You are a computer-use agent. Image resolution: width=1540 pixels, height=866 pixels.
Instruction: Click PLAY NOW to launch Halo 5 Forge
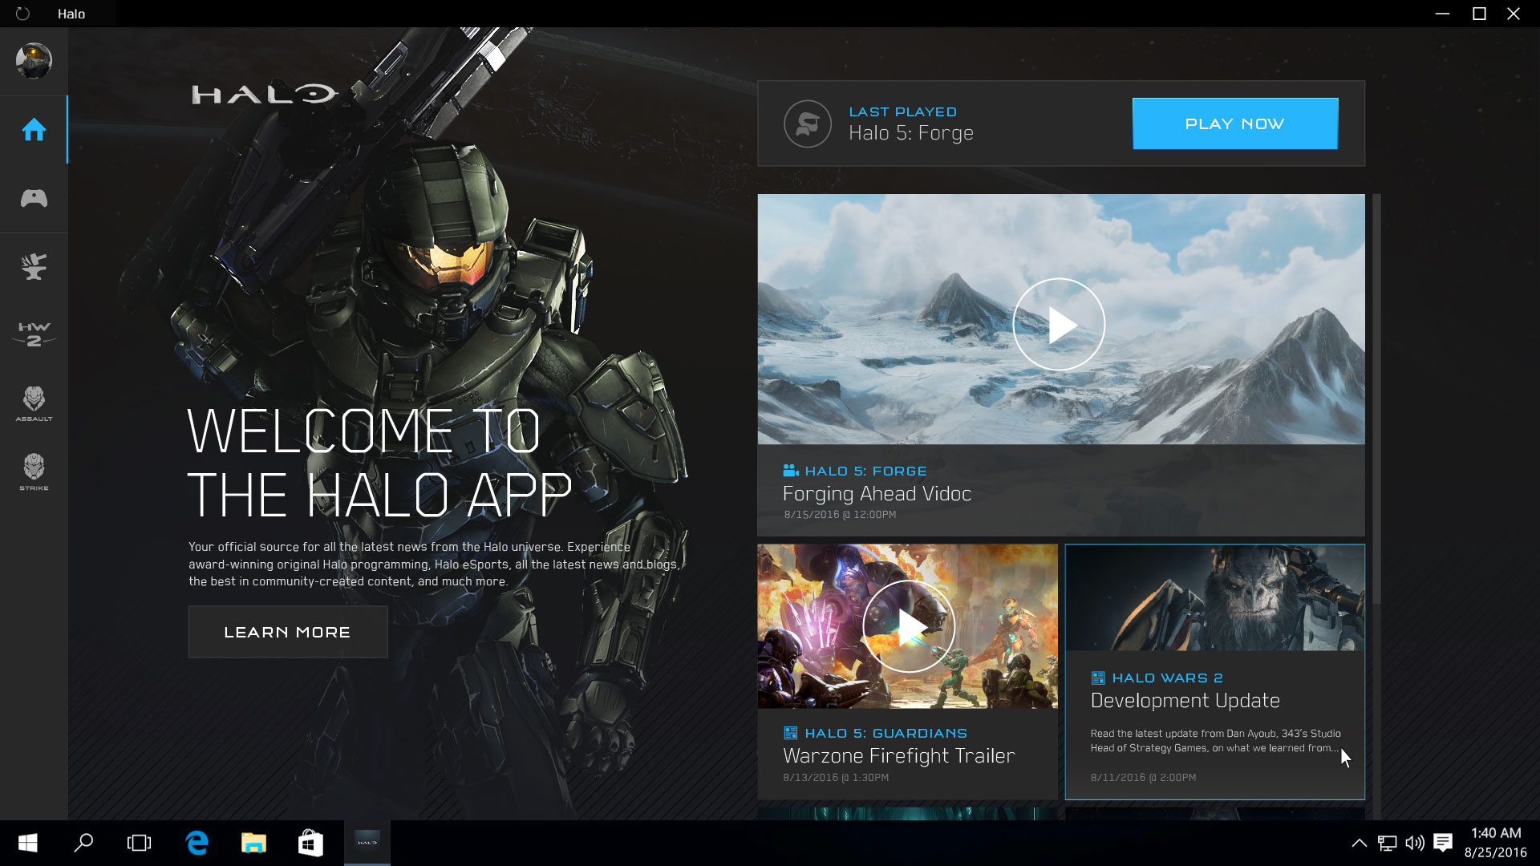[x=1234, y=123]
